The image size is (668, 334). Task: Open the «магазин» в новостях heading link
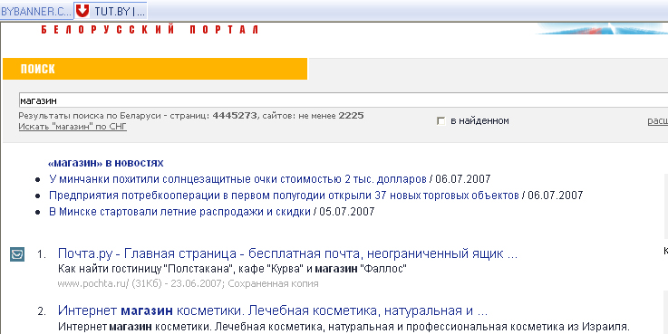pyautogui.click(x=106, y=163)
